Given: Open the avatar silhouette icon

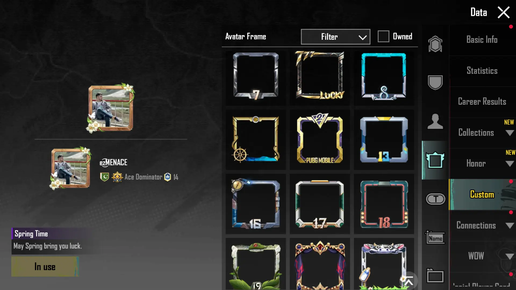Looking at the screenshot, I should click(435, 121).
